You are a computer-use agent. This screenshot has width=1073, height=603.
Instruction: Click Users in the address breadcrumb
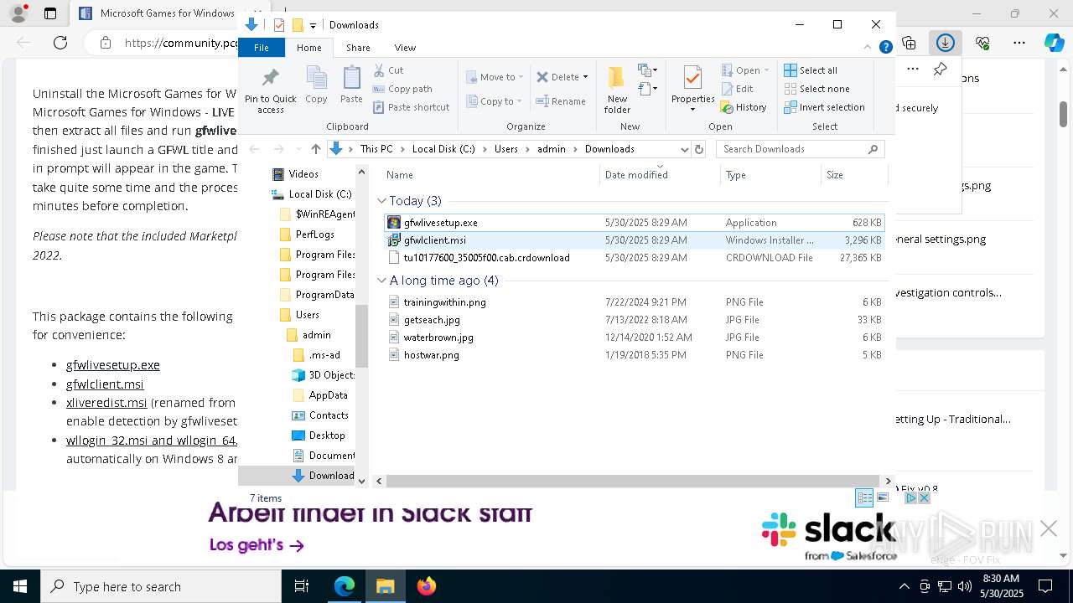click(505, 149)
